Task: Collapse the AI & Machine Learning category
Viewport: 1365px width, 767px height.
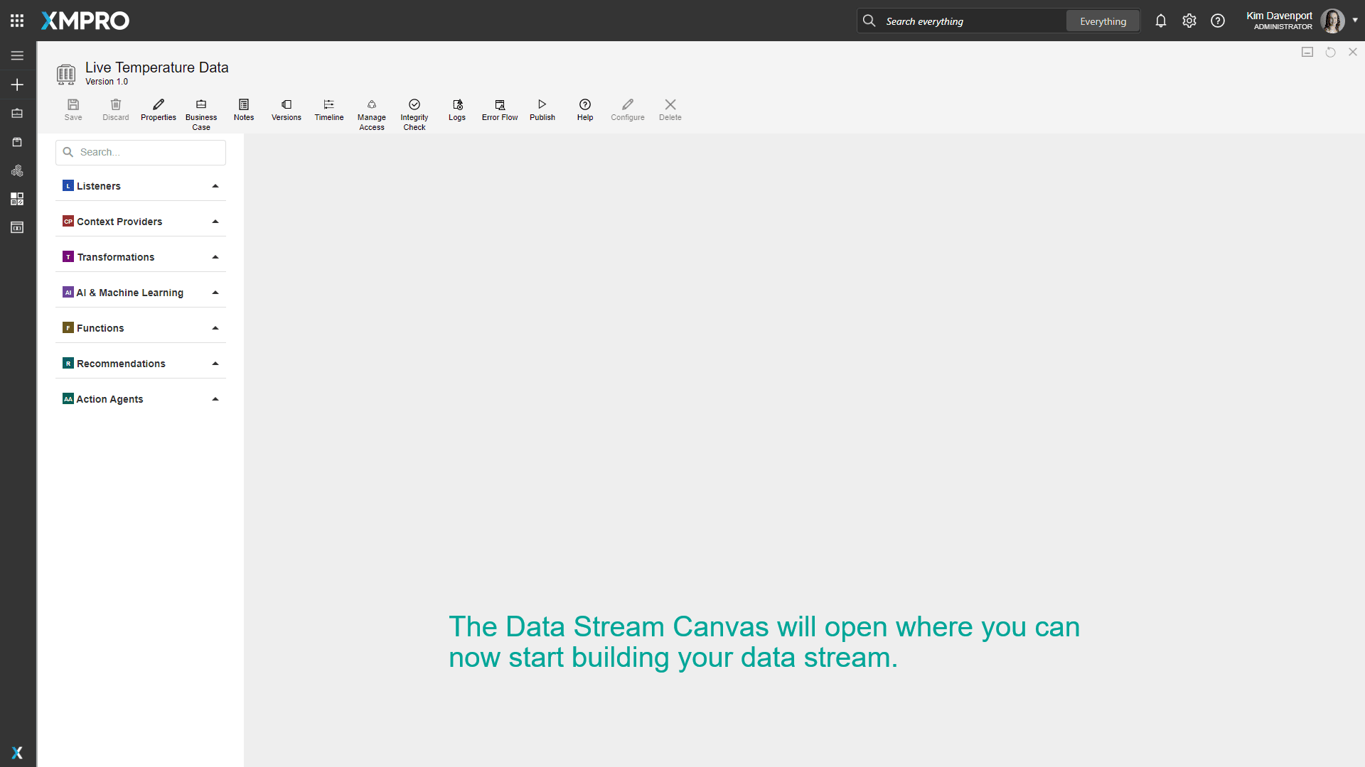Action: coord(215,292)
